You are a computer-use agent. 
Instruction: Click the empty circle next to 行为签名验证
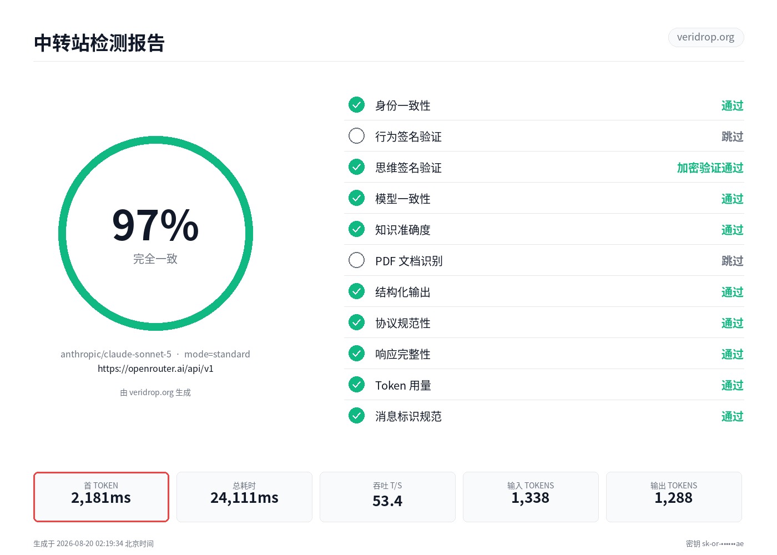356,136
